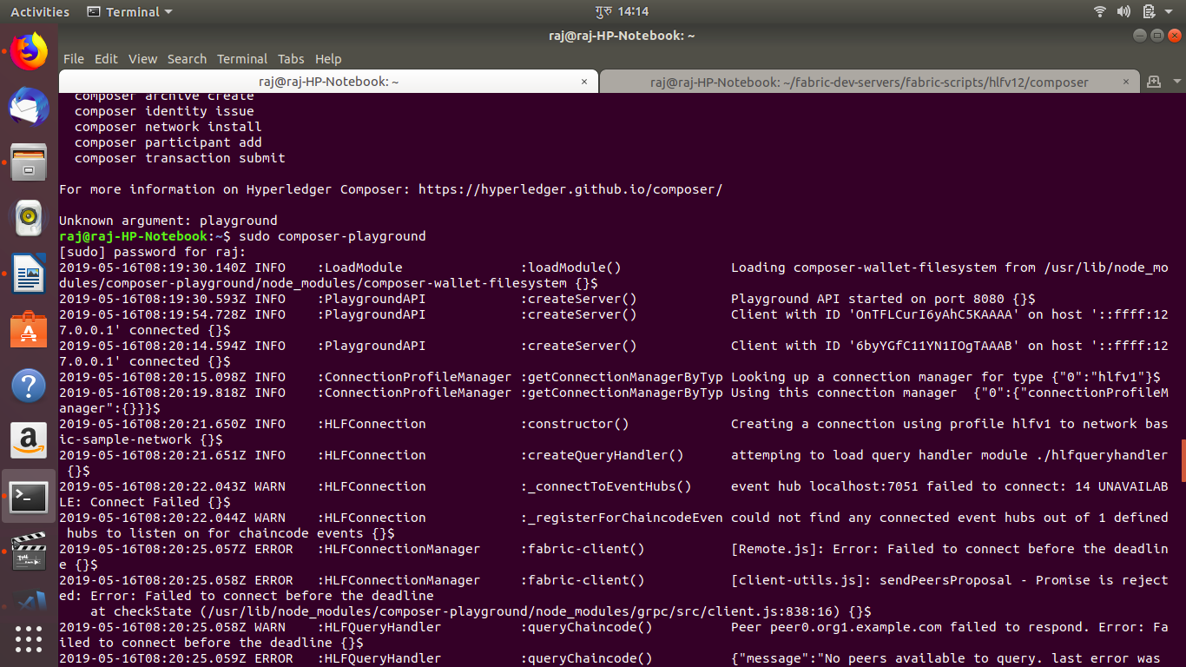
Task: Click 'composer transaction submit' line
Action: (180, 158)
